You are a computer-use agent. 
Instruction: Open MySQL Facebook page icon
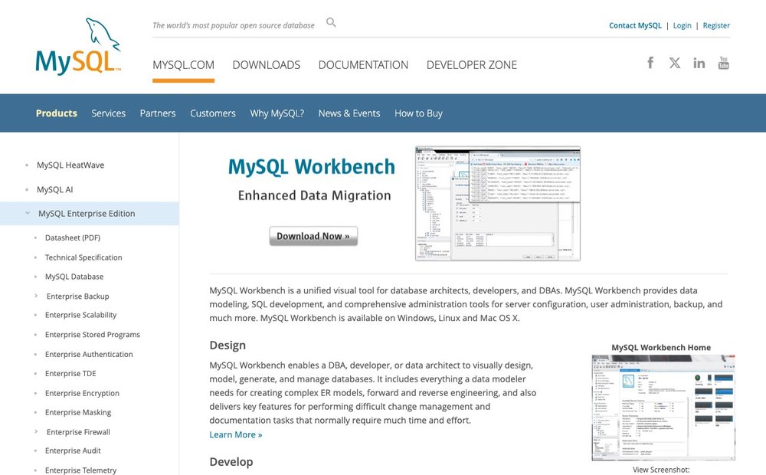pos(650,63)
